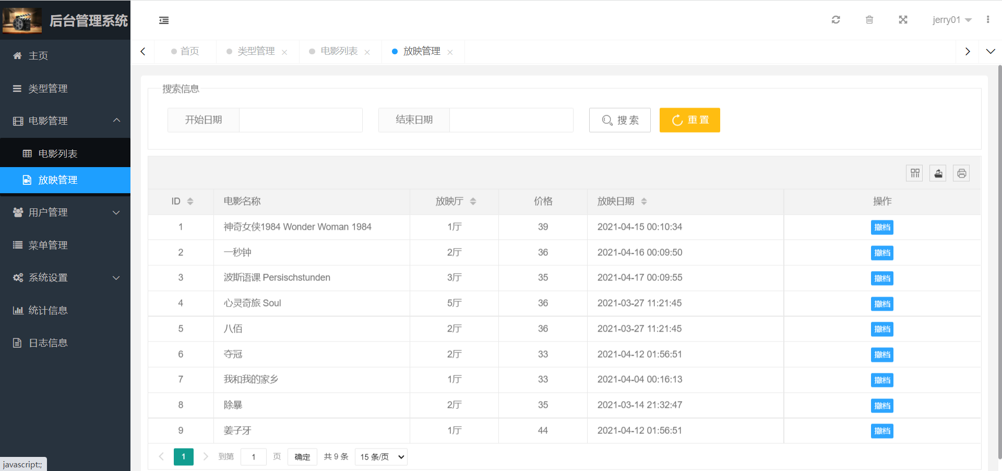1002x471 pixels.
Task: Click 撤档 for 八佰
Action: click(x=882, y=329)
